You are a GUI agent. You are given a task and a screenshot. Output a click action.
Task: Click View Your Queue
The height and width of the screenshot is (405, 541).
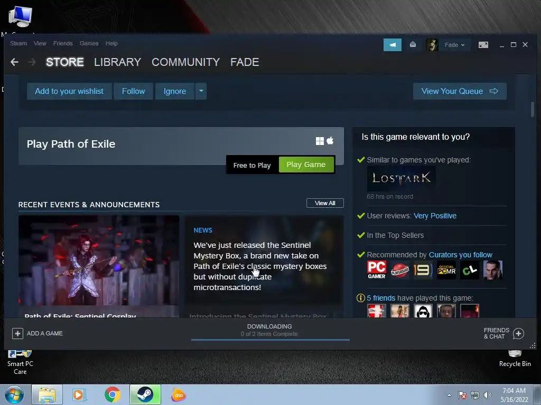coord(460,91)
